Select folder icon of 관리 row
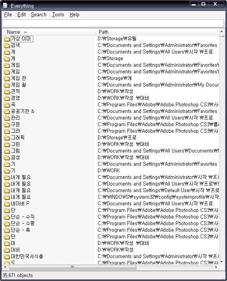 coord(7,118)
